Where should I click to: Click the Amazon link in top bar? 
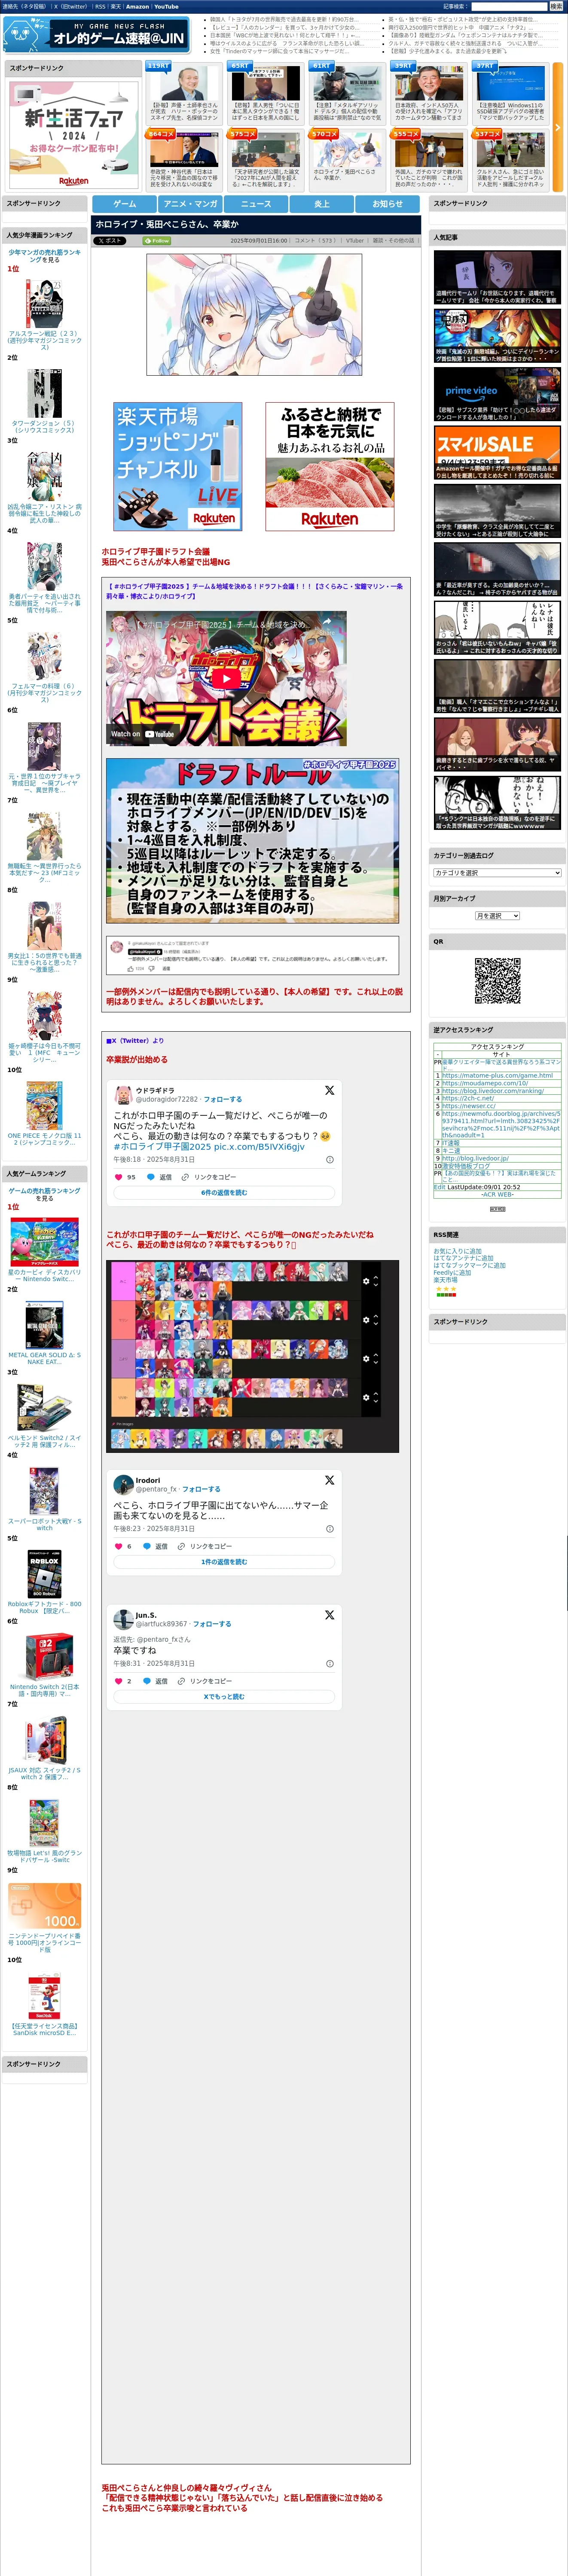[137, 7]
